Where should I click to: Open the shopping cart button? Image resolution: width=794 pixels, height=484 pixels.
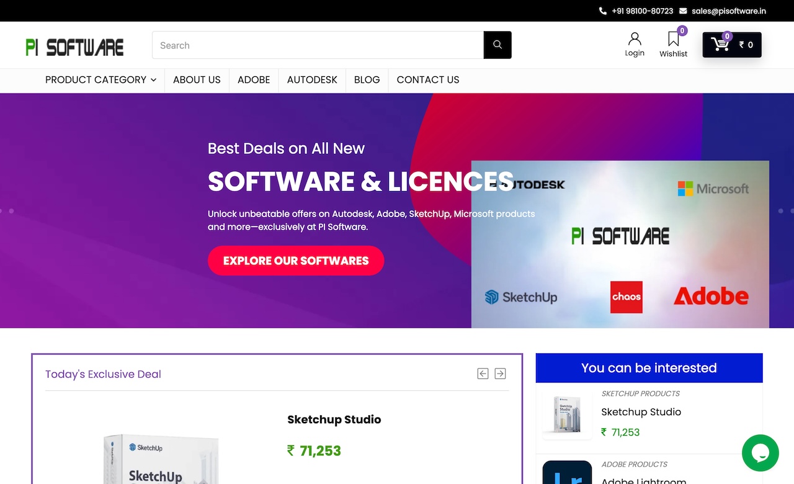[x=732, y=45]
